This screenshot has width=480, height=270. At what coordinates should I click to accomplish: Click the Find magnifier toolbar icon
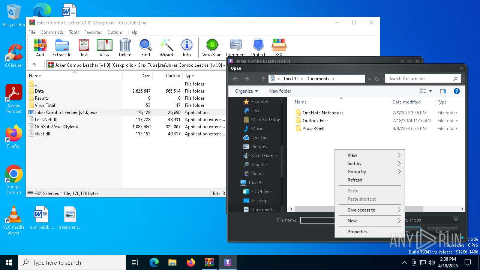pos(145,48)
